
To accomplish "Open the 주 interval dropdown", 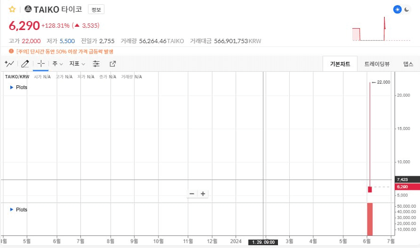I will 57,64.
